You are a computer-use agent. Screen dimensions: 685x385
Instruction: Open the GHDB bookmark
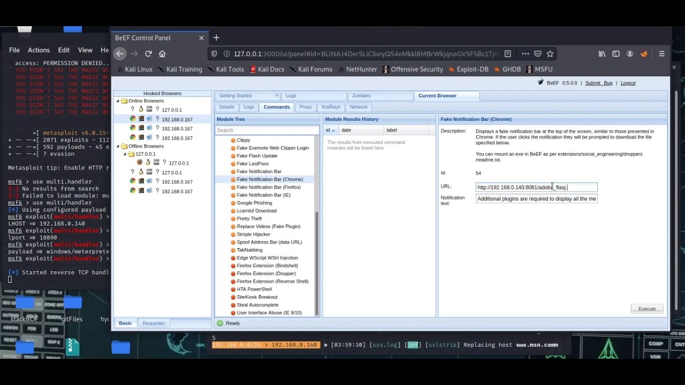507,70
